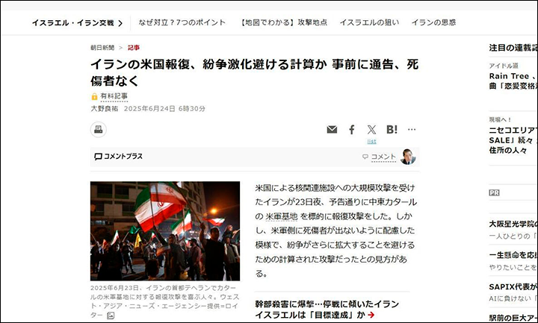Open the 【地図でわかる】攻撃地点 tab

[x=282, y=22]
